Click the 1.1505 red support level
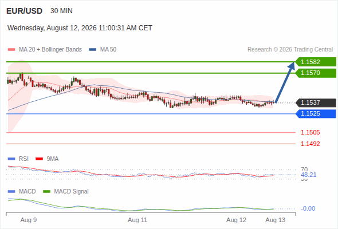338x229 pixels. [x=310, y=132]
